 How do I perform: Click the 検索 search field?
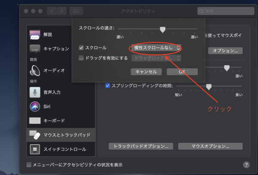[x=226, y=11]
